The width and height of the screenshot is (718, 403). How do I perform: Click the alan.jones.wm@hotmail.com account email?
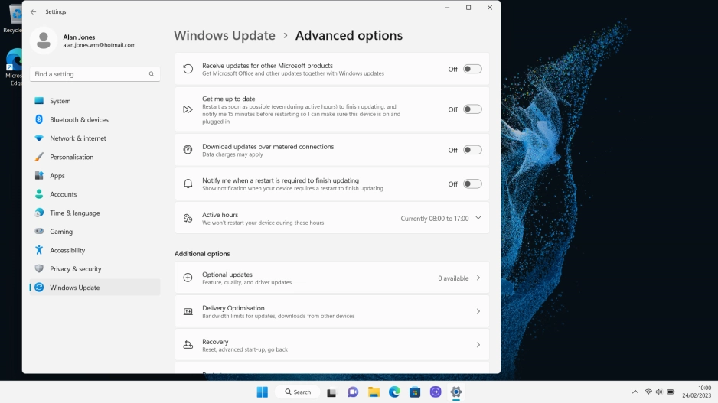tap(100, 45)
